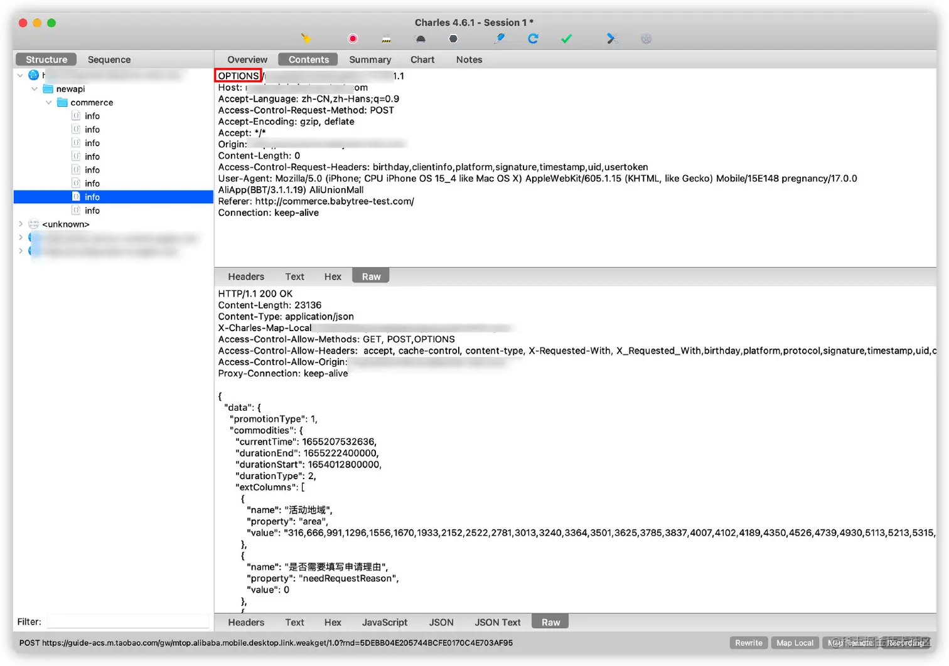Show response Headers tab at bottom

[x=246, y=622]
